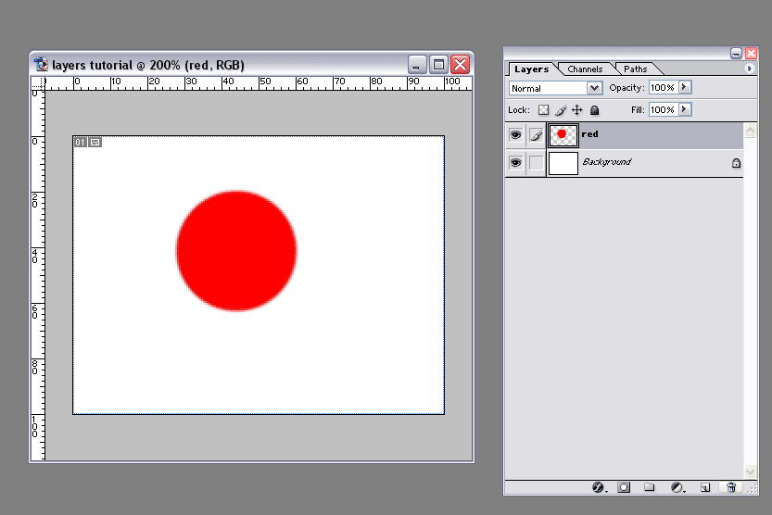Hide the Background layer using eye icon
The width and height of the screenshot is (772, 515).
pyautogui.click(x=515, y=163)
